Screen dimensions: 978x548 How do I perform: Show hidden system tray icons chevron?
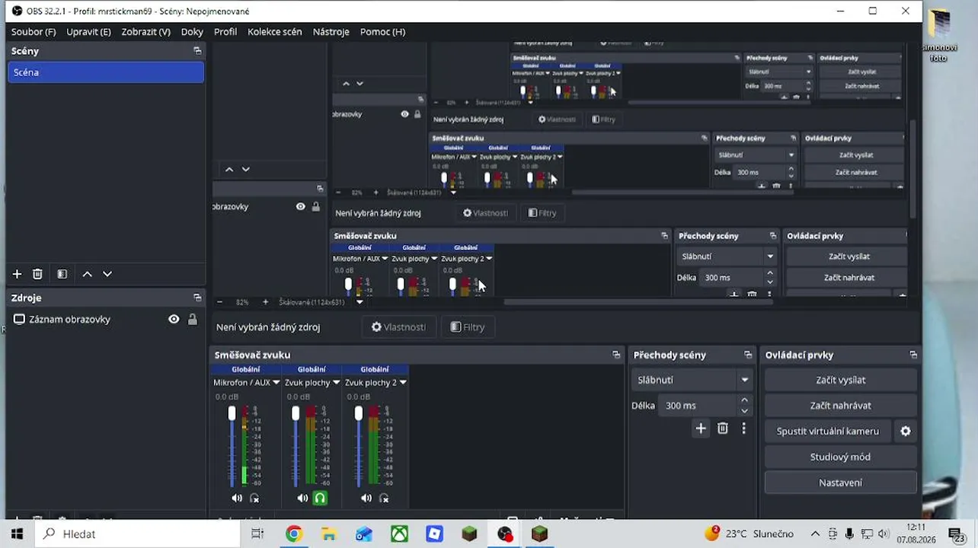tap(815, 534)
